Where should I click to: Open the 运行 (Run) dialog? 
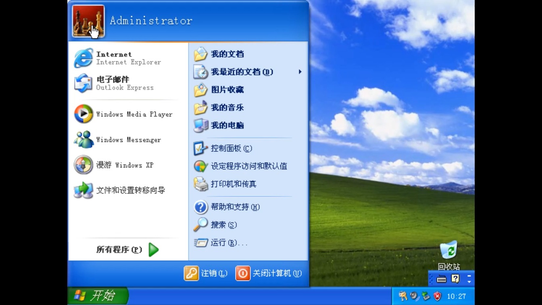tap(248, 243)
